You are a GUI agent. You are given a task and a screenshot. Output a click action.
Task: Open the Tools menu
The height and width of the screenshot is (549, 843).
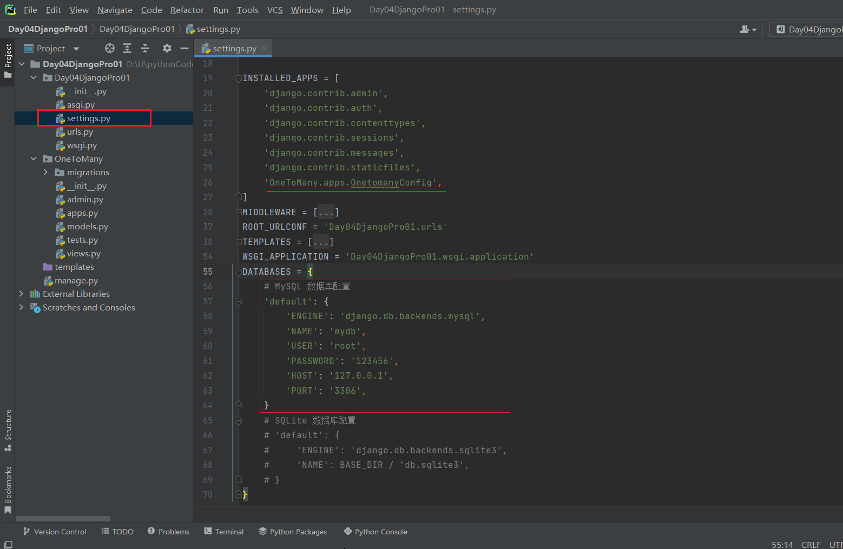[x=248, y=10]
